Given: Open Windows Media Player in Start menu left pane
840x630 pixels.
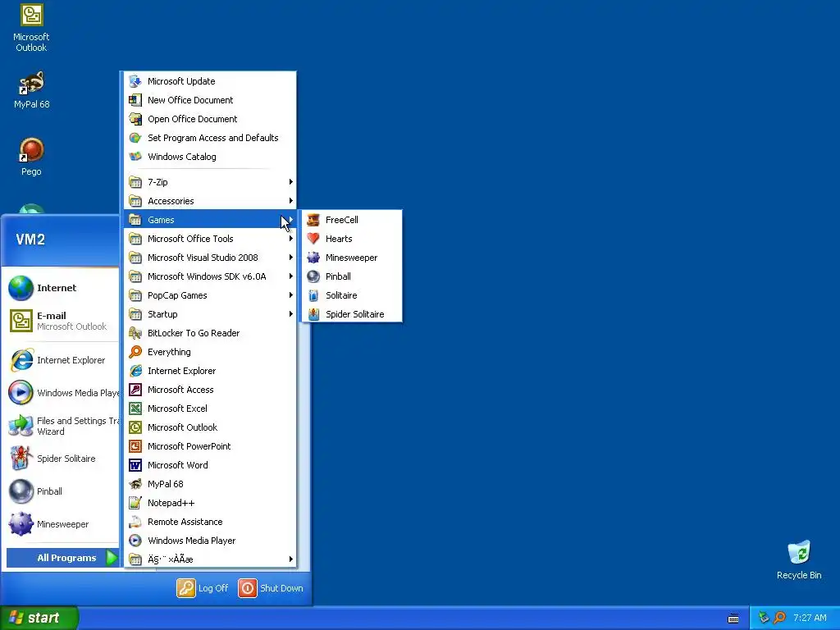Looking at the screenshot, I should pos(62,393).
